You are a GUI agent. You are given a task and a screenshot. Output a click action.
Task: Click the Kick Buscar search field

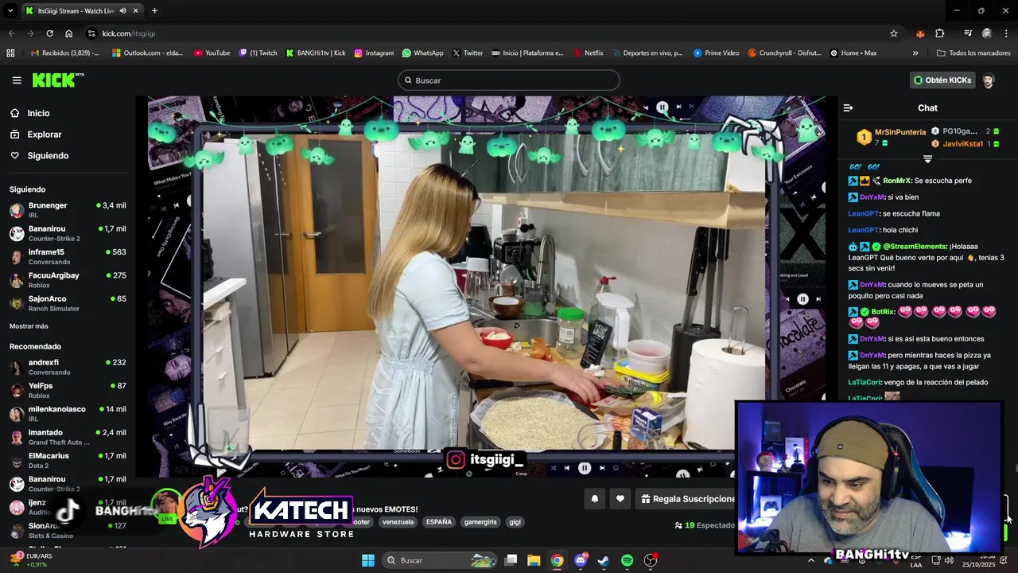point(509,80)
